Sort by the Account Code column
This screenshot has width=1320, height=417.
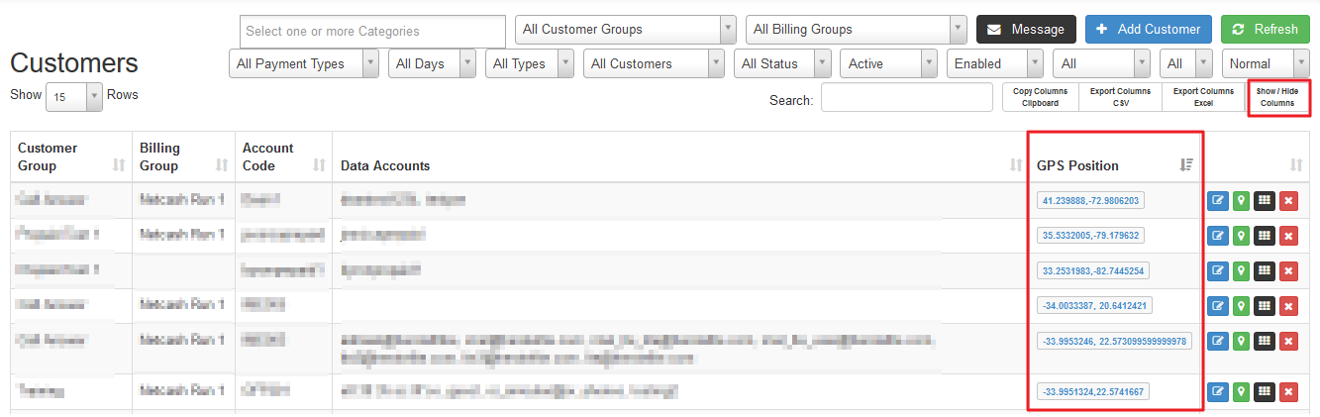click(x=320, y=165)
